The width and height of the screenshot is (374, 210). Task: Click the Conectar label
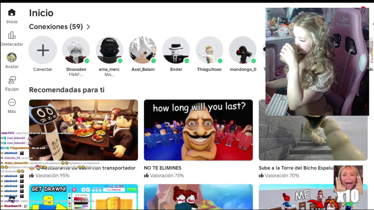[x=43, y=69]
